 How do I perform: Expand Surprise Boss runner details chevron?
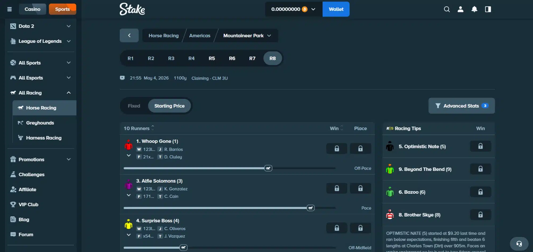click(129, 235)
